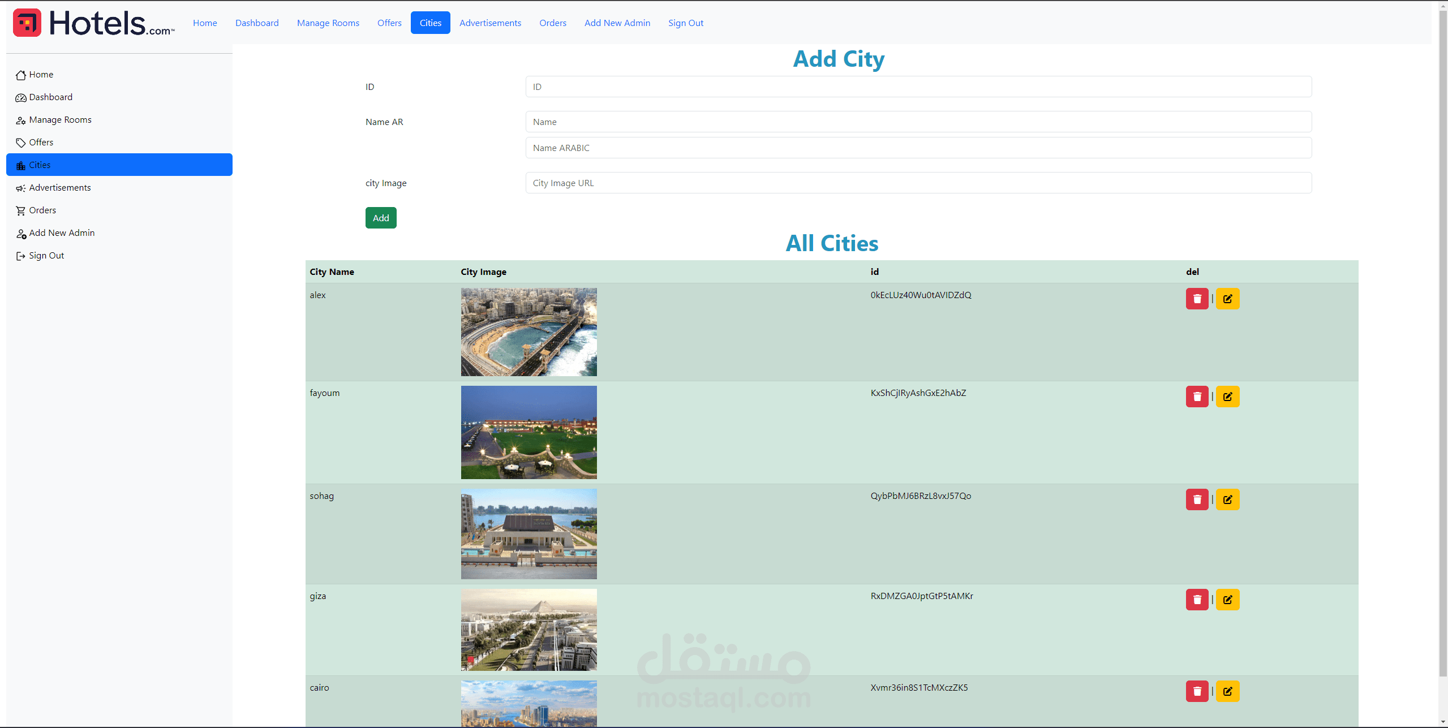Screen dimensions: 1448x728
Task: Edit the fayoum city entry
Action: pyautogui.click(x=1227, y=397)
